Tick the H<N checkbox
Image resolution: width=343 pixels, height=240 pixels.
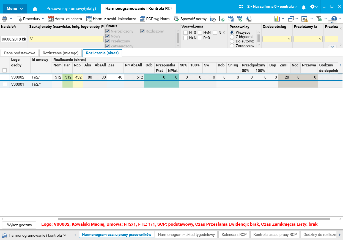tap(200, 33)
